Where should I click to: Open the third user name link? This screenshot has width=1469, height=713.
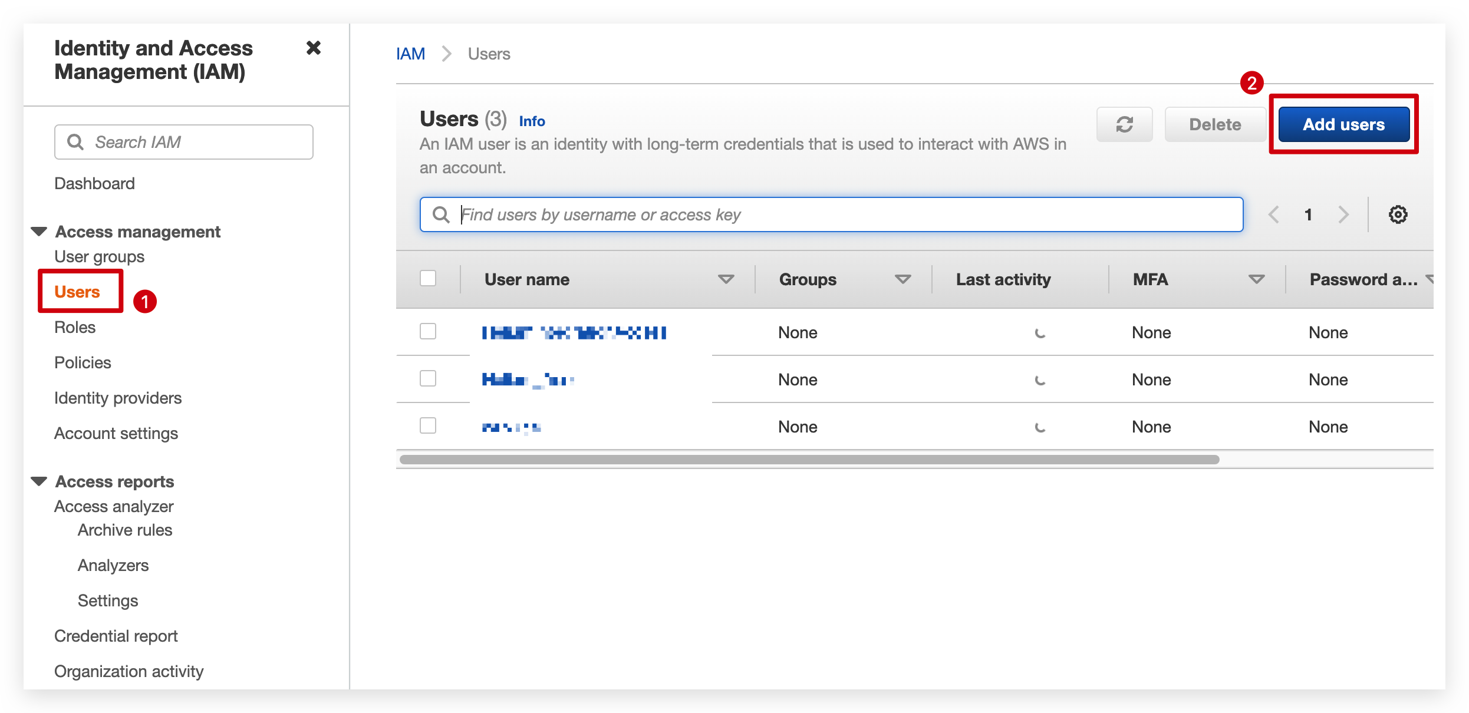pos(511,427)
